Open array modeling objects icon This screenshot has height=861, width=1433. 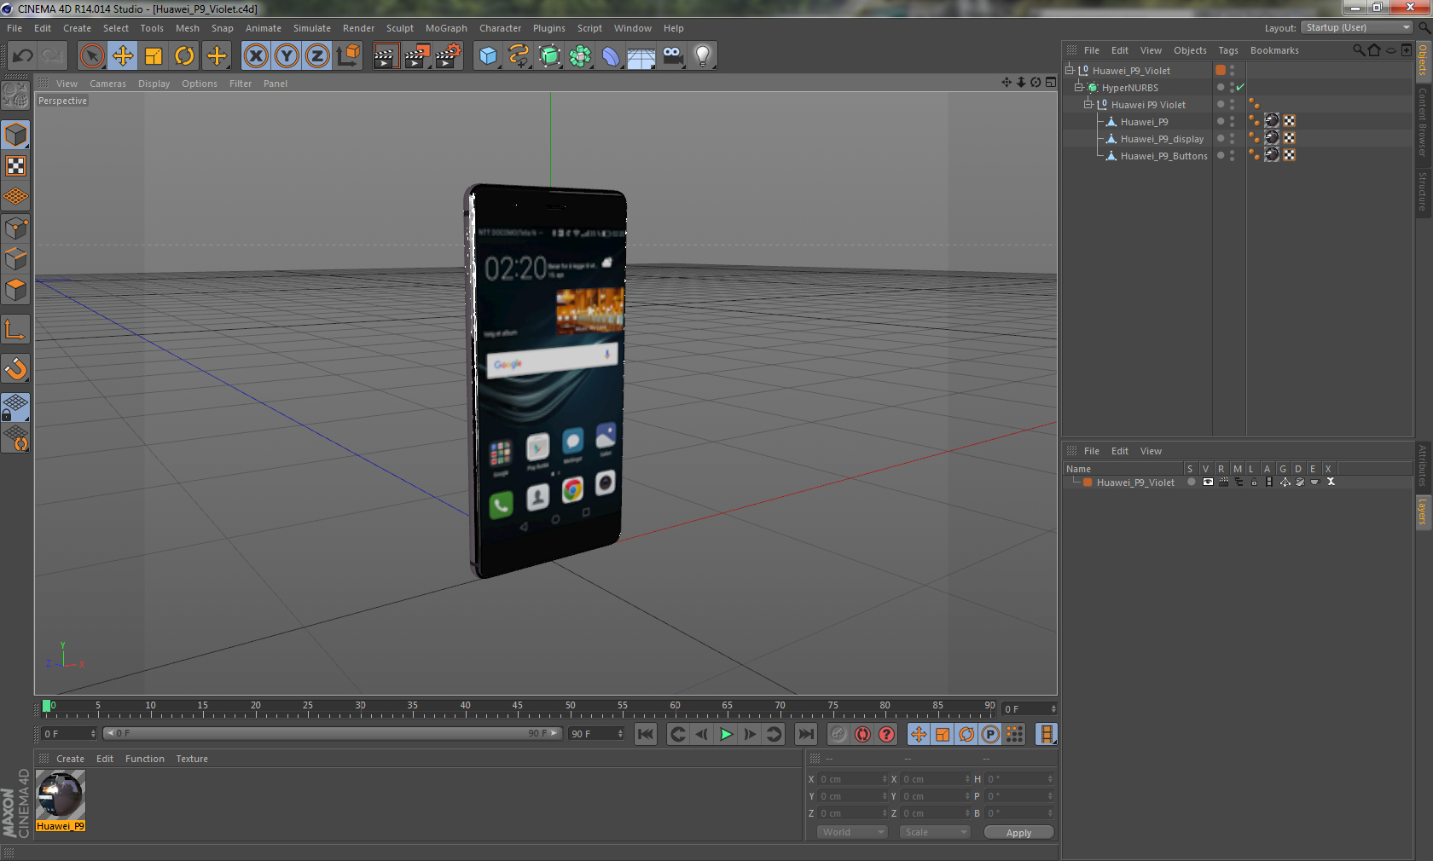(x=580, y=56)
